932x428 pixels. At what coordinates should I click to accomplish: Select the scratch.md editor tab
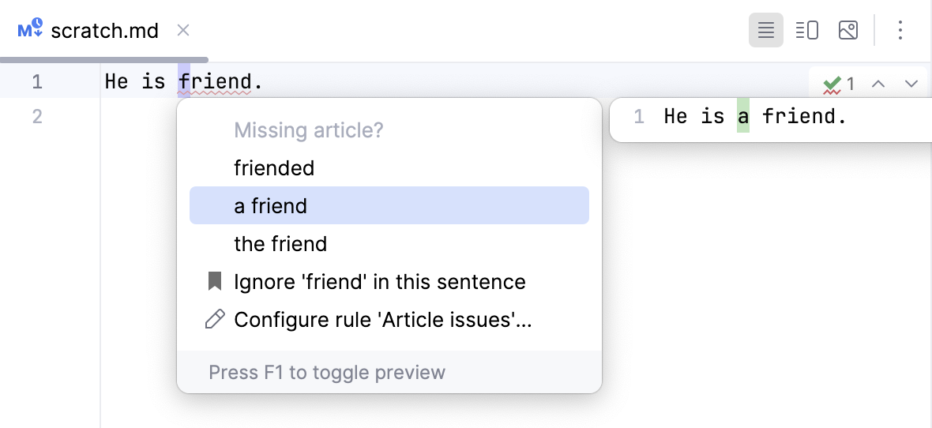104,31
